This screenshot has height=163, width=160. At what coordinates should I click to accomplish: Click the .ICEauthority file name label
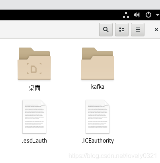click(x=98, y=141)
